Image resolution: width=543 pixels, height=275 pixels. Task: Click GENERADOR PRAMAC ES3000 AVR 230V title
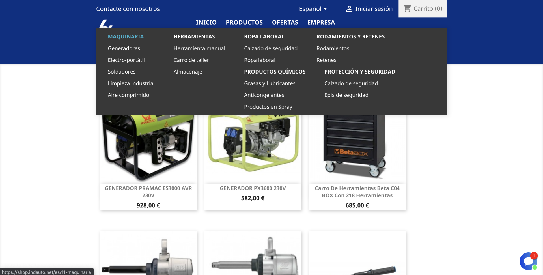tap(148, 192)
